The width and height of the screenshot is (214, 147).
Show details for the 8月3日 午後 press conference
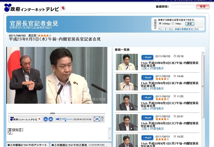pos(152,68)
